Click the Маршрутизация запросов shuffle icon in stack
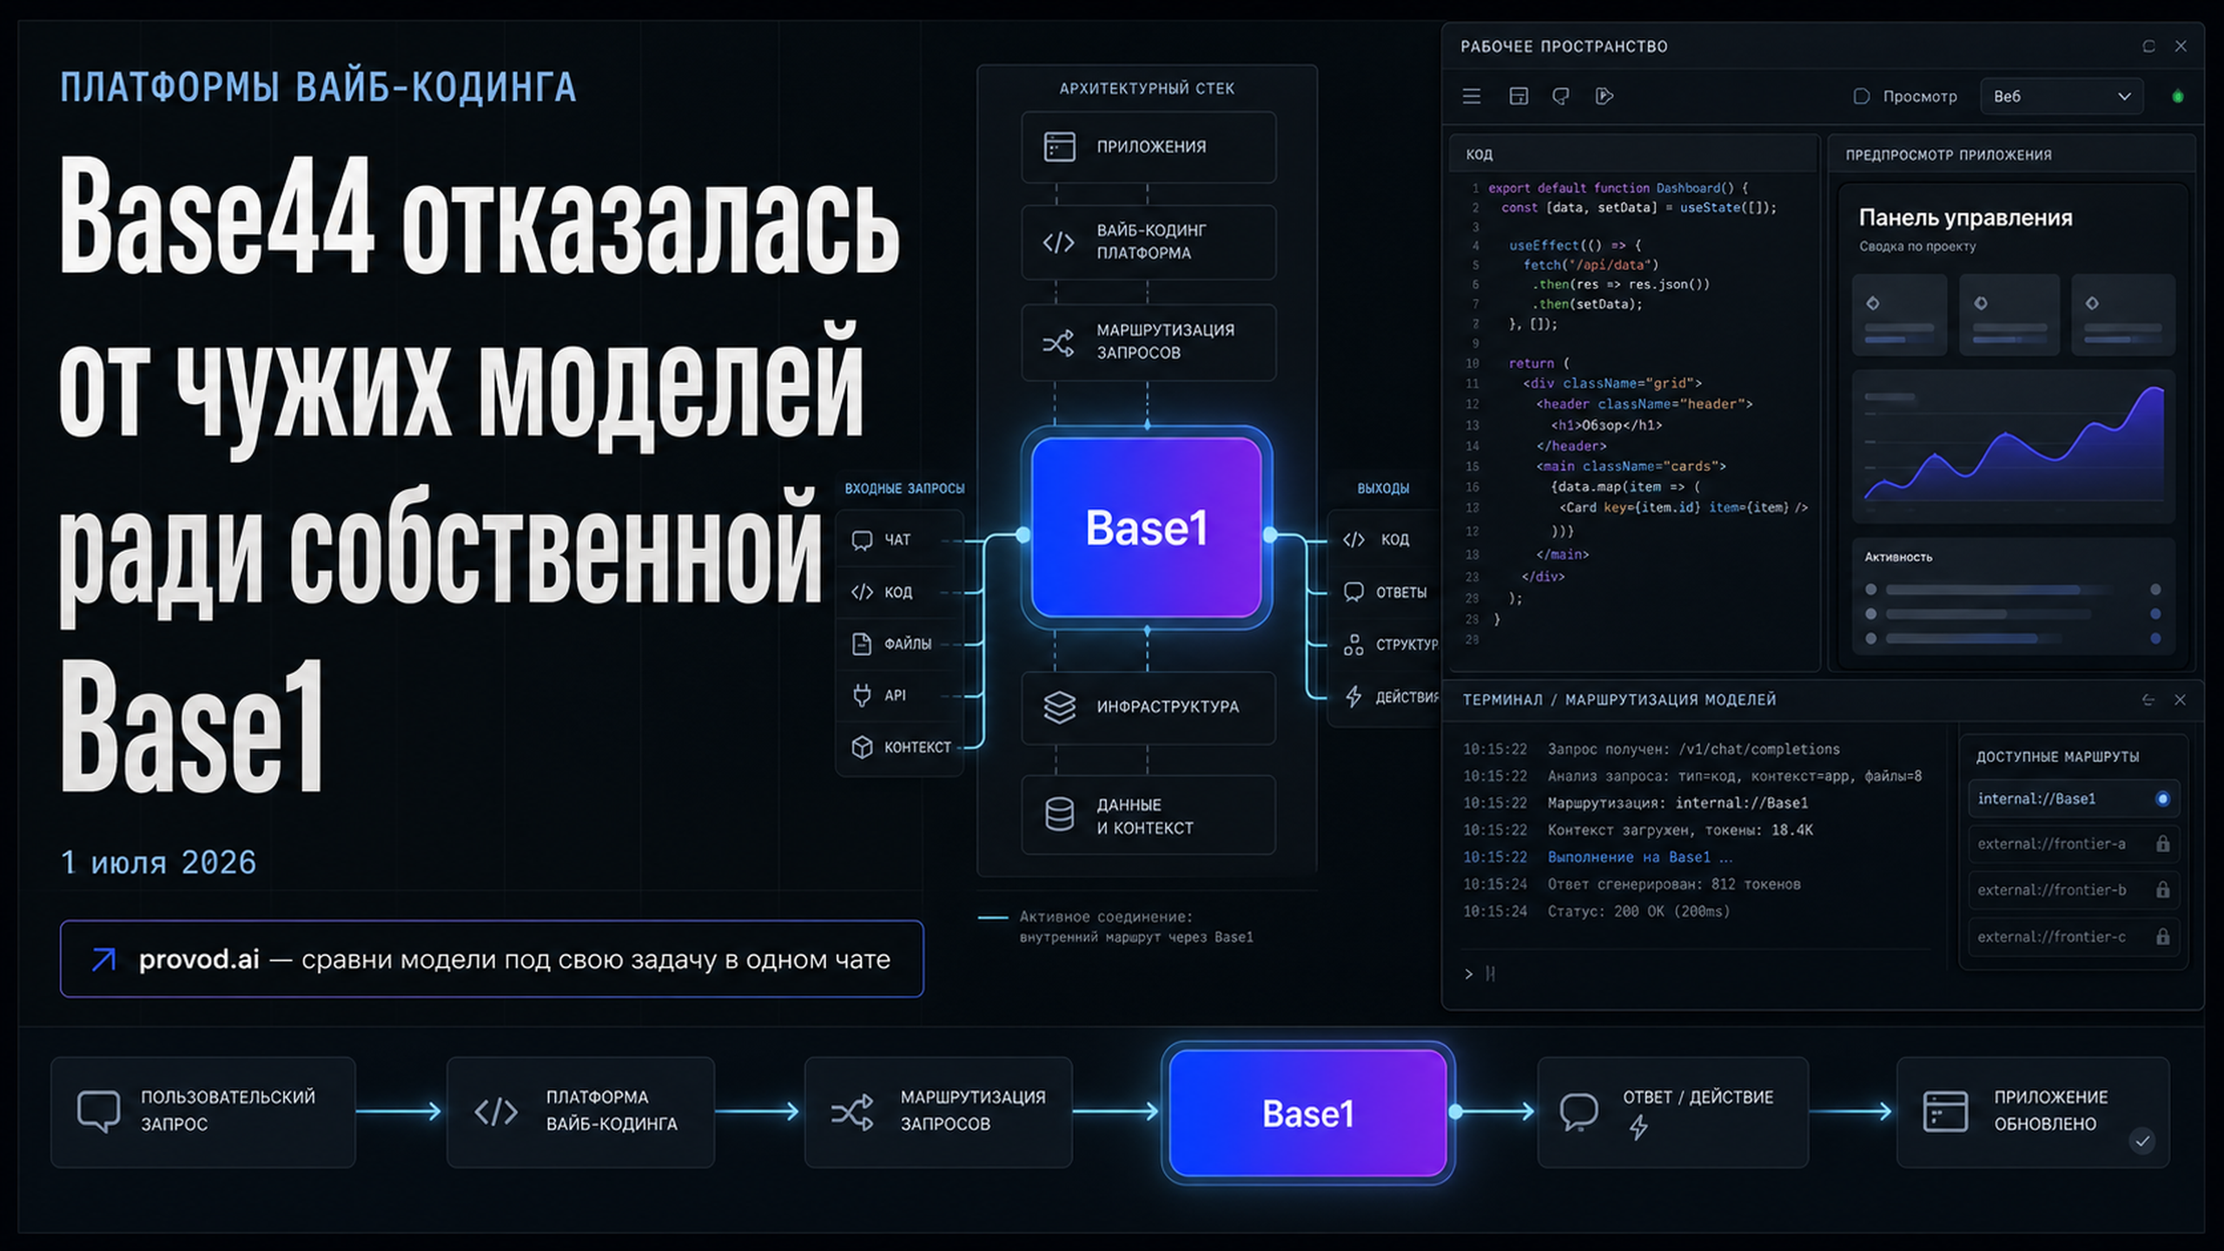2224x1251 pixels. (x=1058, y=342)
